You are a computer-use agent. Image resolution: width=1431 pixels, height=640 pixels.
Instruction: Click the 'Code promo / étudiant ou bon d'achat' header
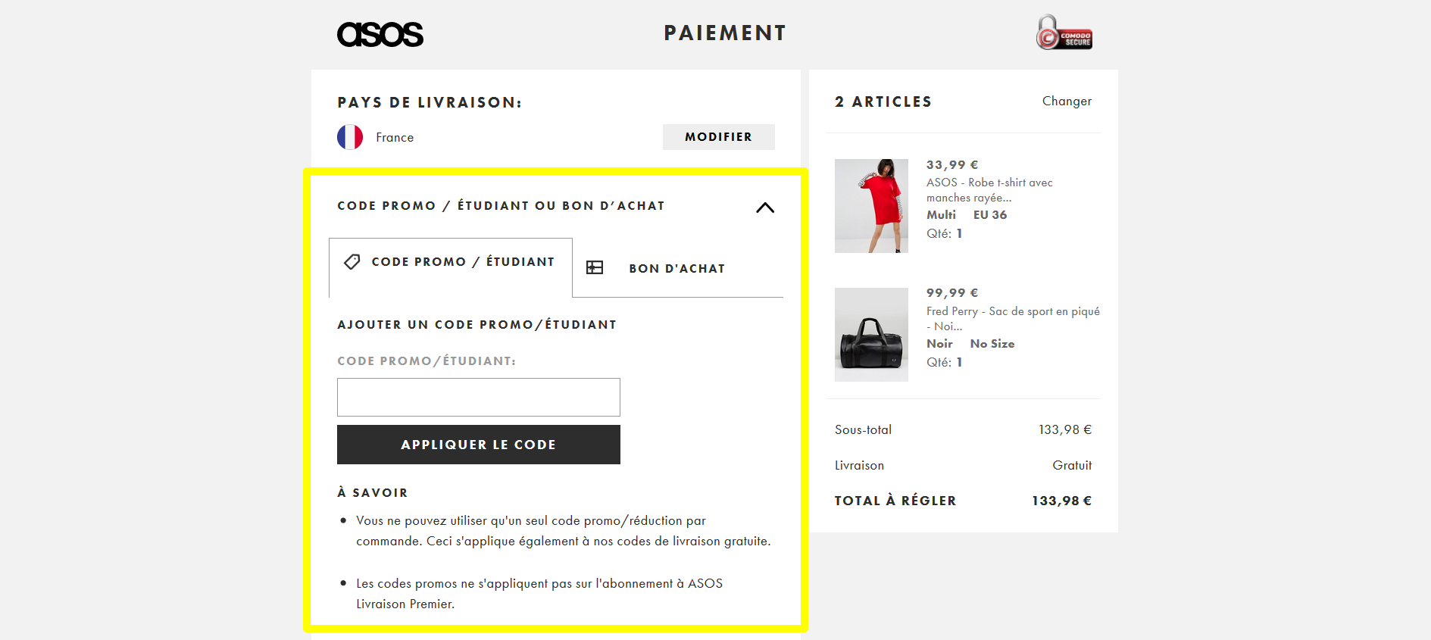(501, 206)
